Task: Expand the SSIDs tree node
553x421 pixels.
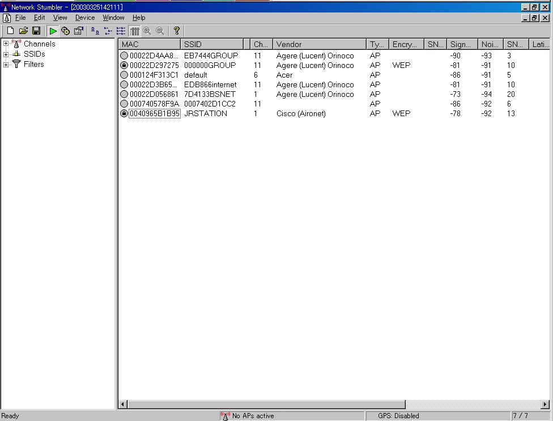Action: point(6,54)
